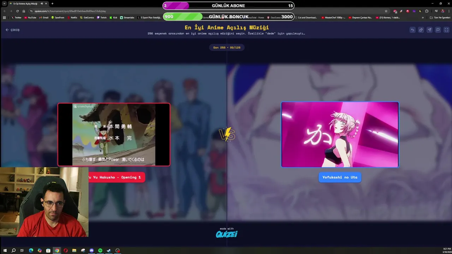
Task: Switch to Opera from taskbar
Action: coord(65,250)
